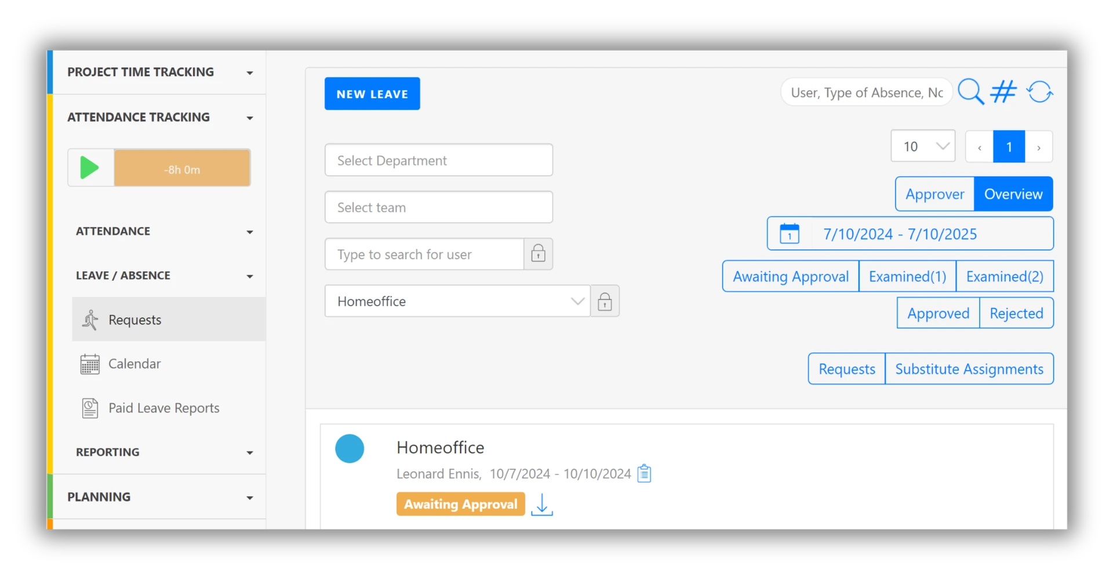Click the hash number icon
1113x580 pixels.
pos(1003,92)
